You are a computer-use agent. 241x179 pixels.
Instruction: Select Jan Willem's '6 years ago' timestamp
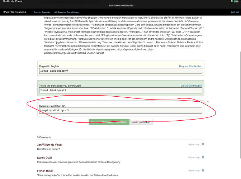point(194,144)
